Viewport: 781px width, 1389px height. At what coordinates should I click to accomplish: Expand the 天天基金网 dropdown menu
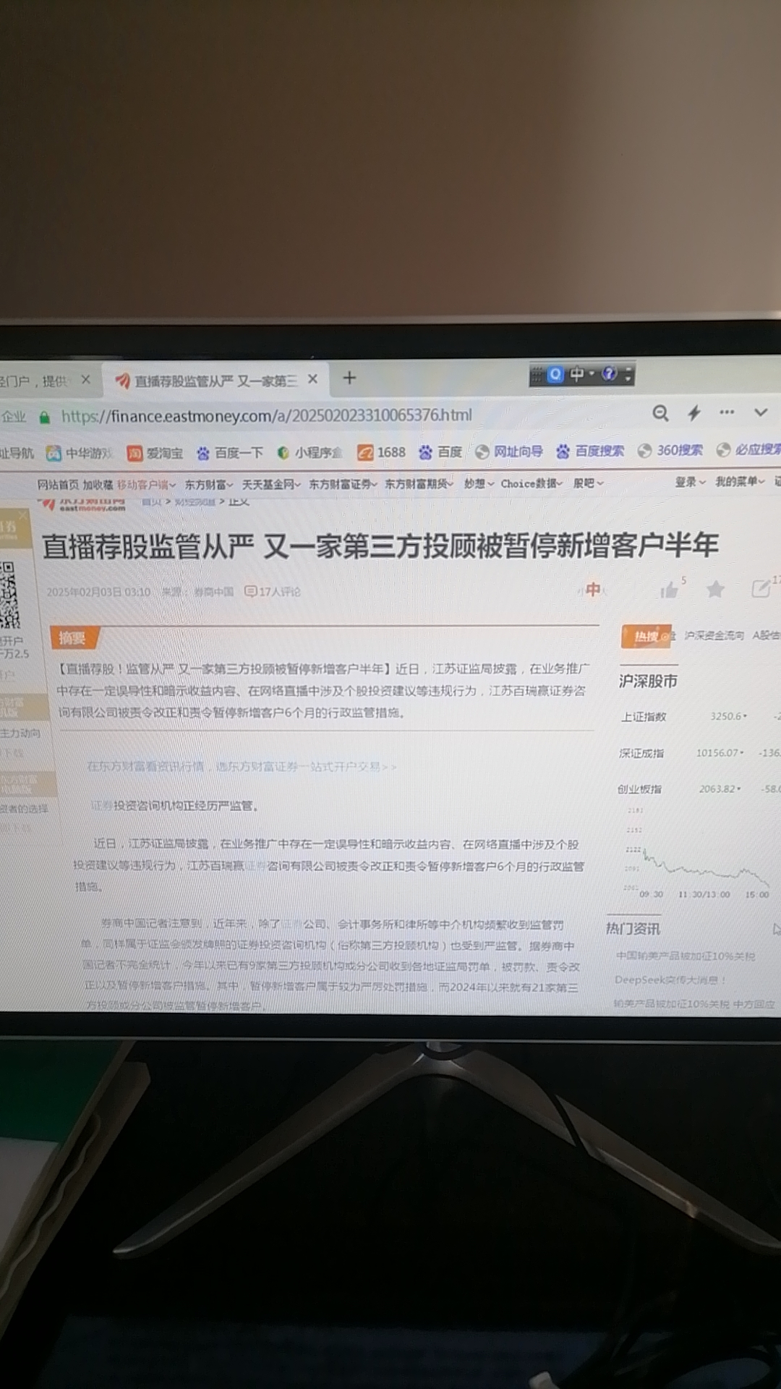[x=270, y=485]
